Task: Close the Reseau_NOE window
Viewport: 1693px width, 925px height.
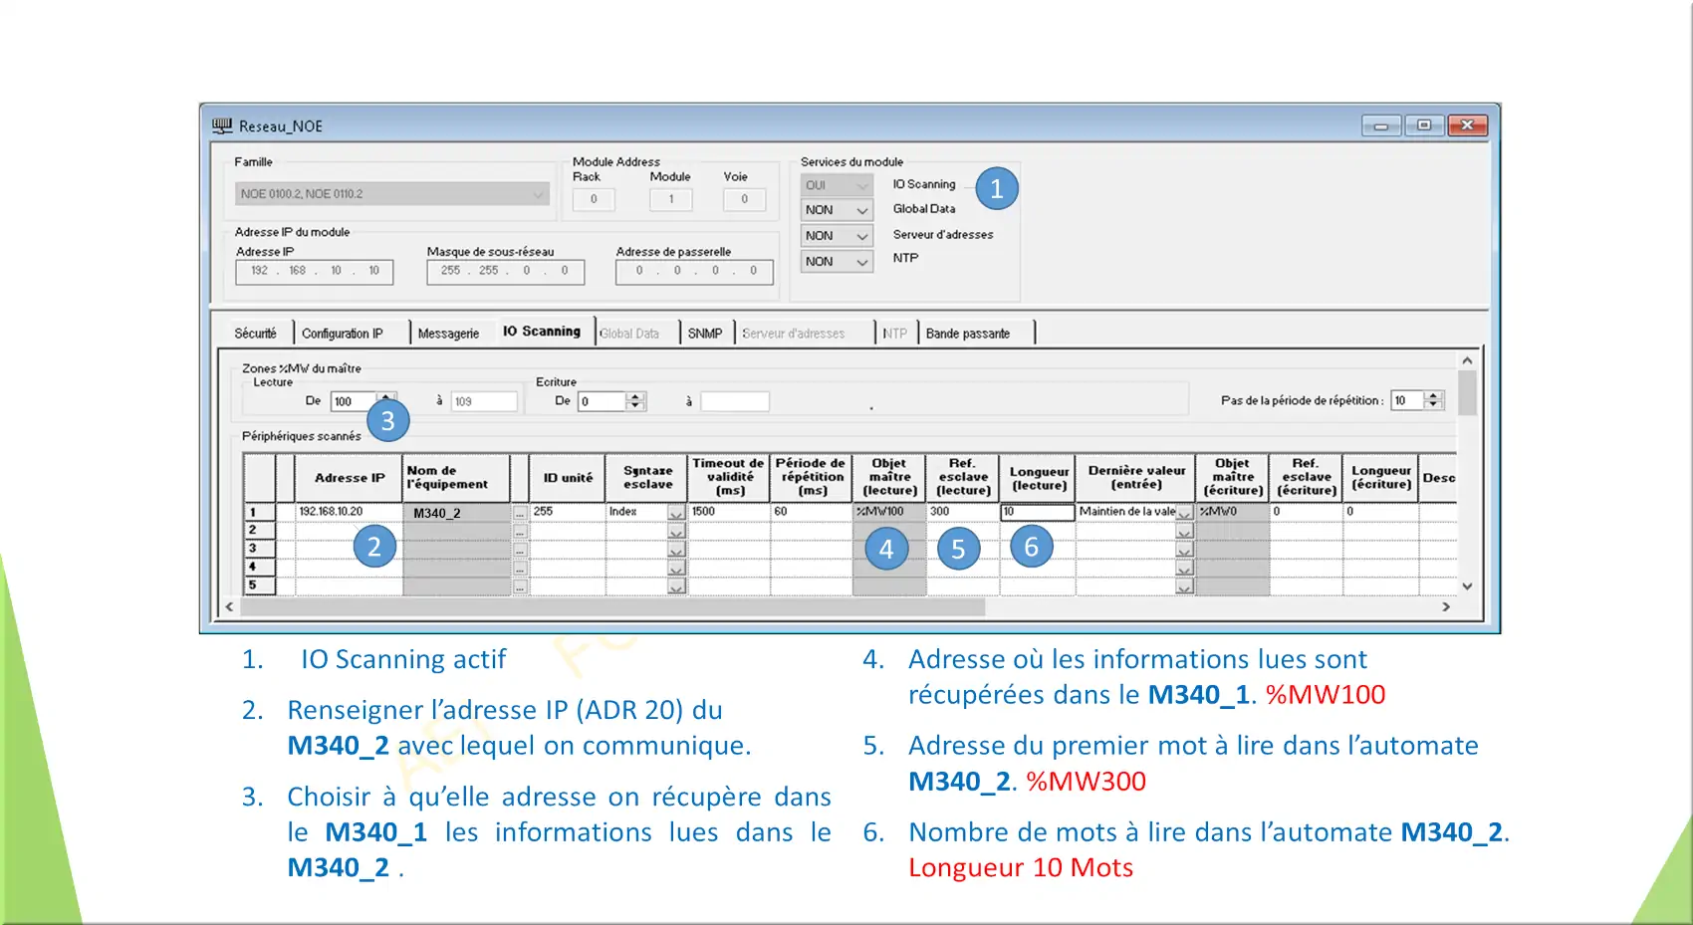Action: coord(1467,125)
